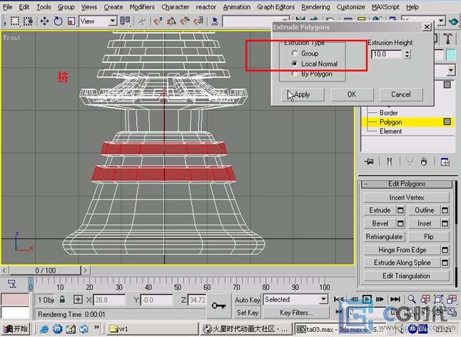Click the cyan object color swatch

450,55
